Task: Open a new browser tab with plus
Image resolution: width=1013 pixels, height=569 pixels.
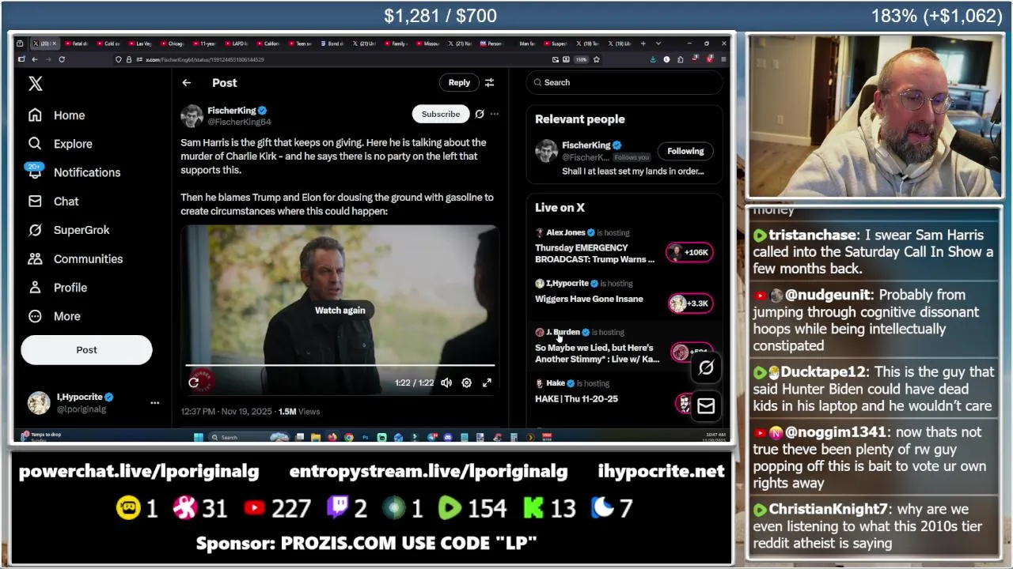Action: click(643, 43)
